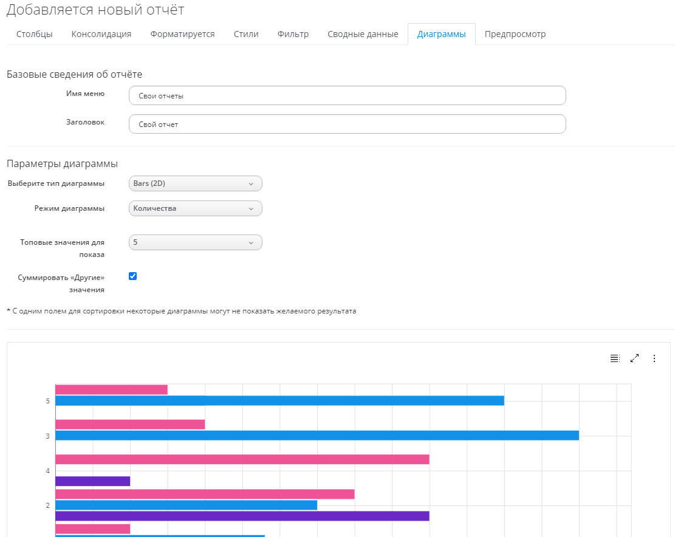Switch to the Сводные данные tab
This screenshot has height=537, width=675.
(x=363, y=34)
